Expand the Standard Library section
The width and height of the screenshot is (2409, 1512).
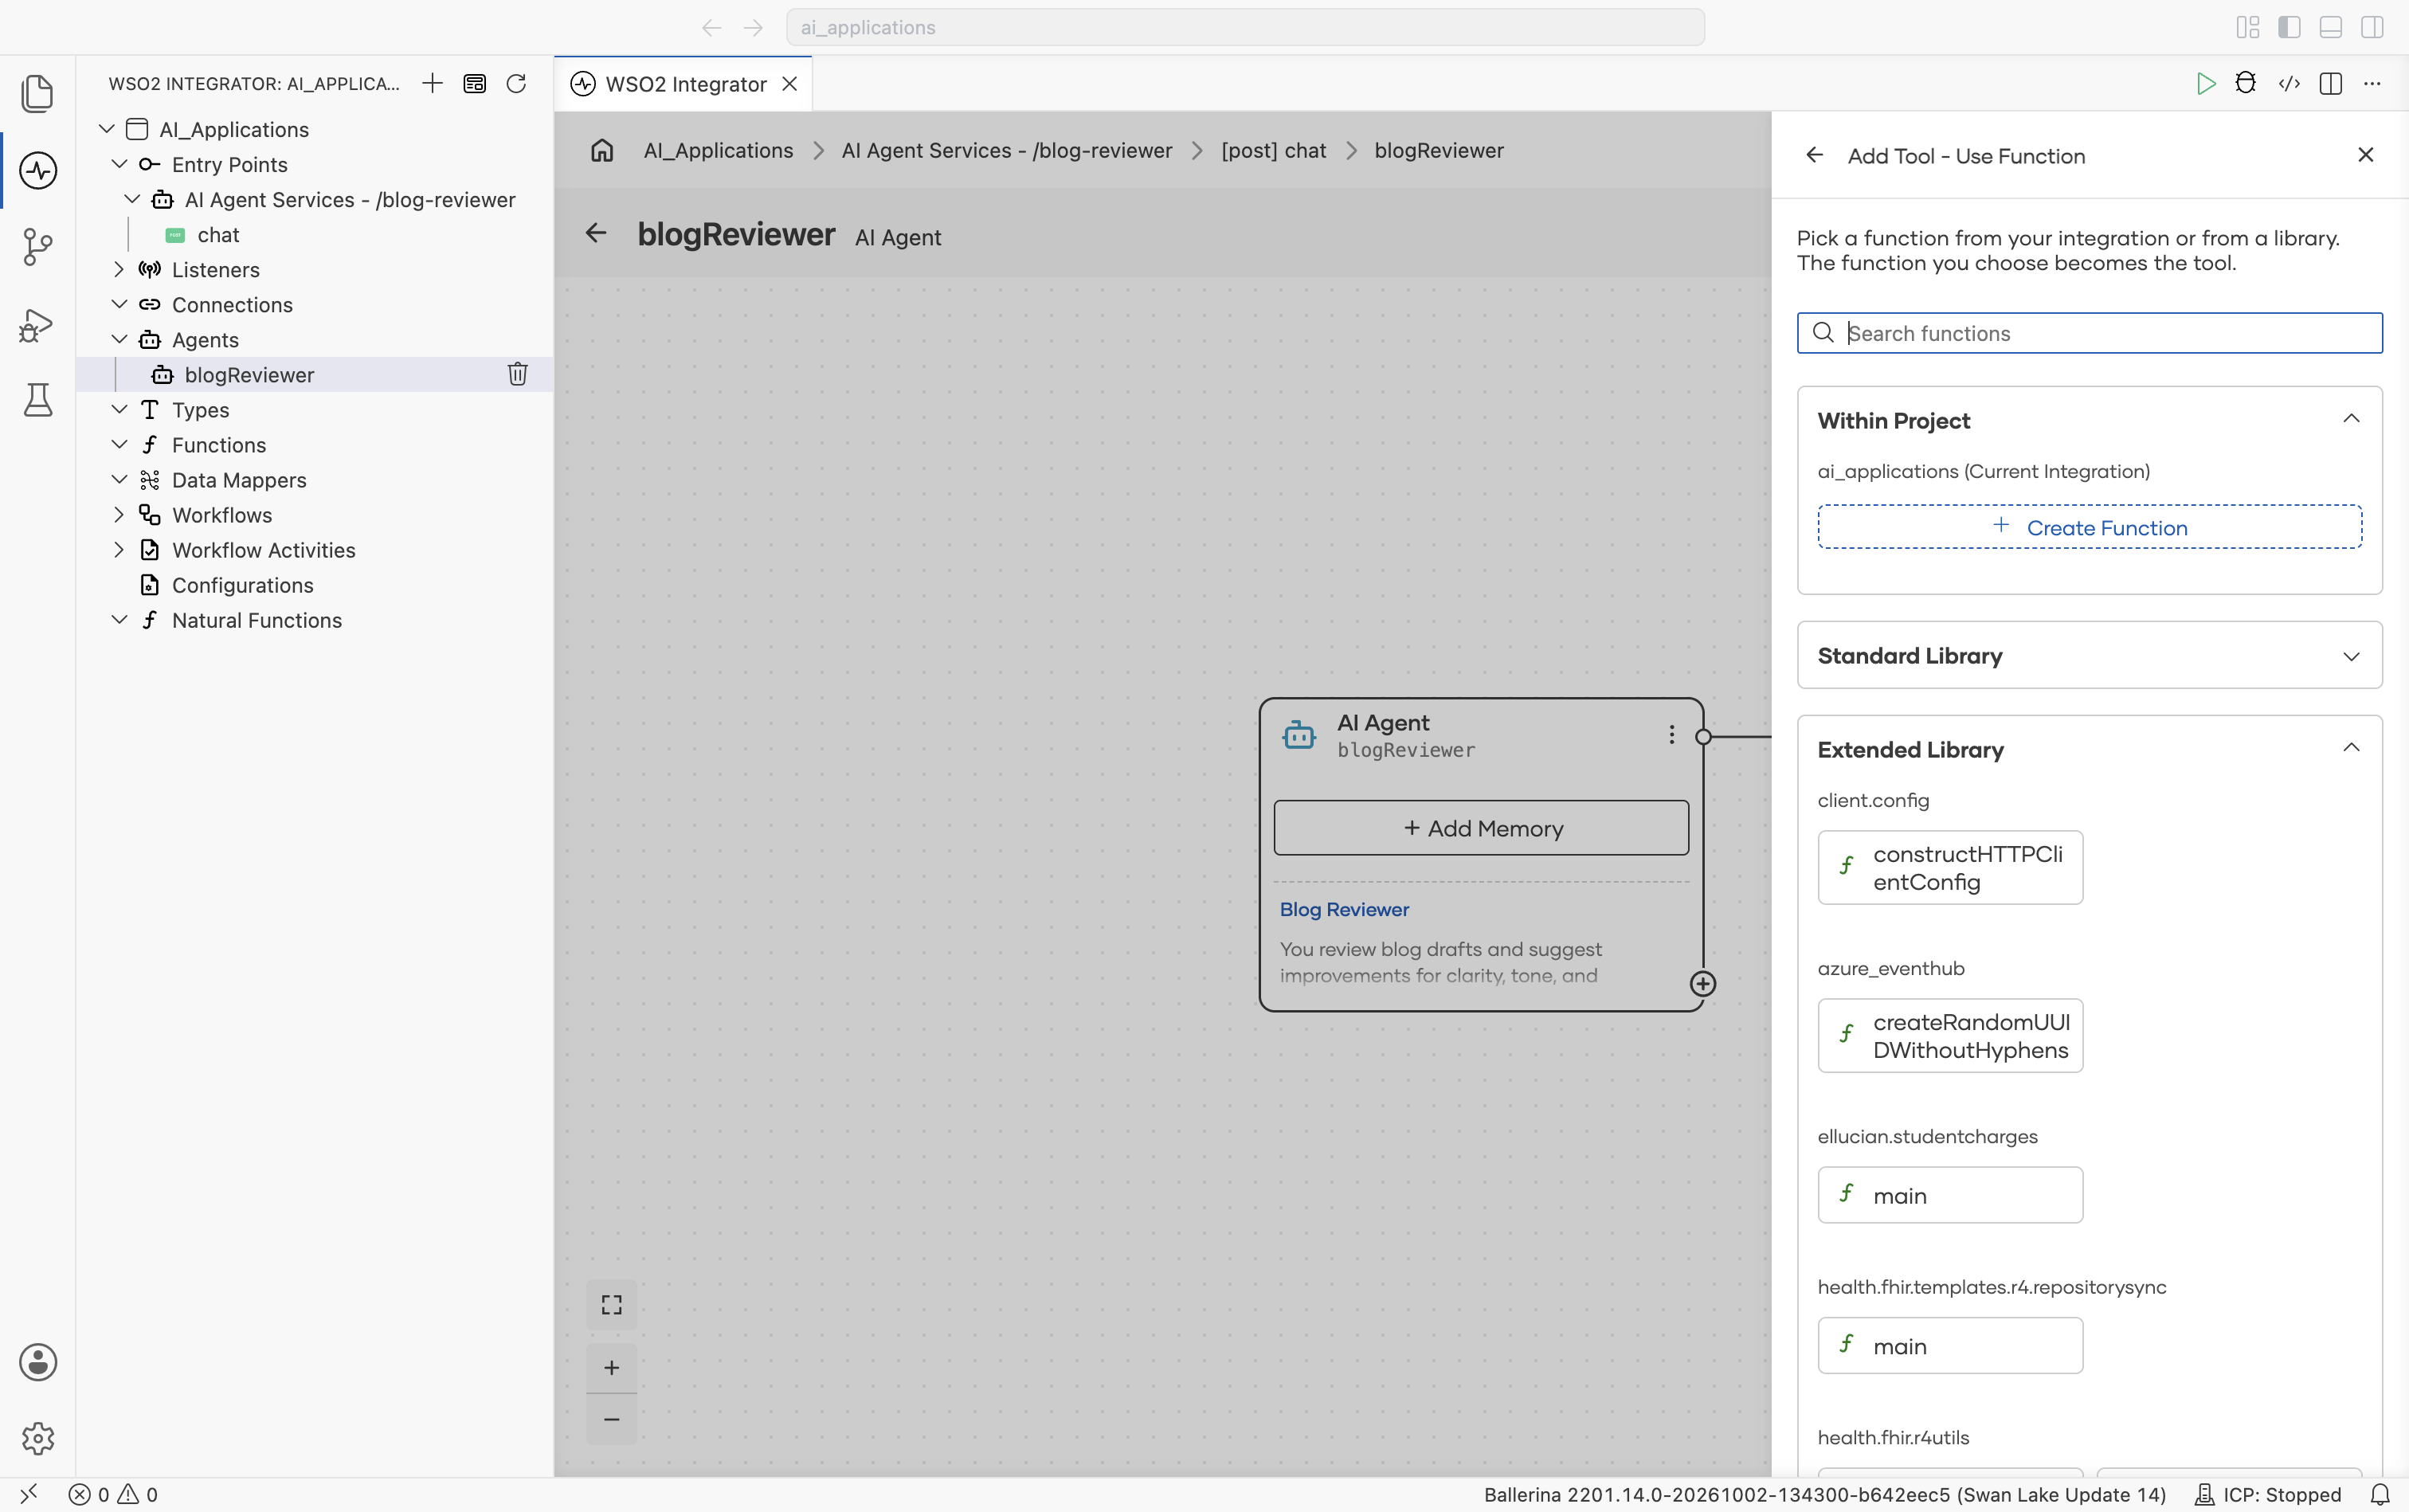[2351, 656]
